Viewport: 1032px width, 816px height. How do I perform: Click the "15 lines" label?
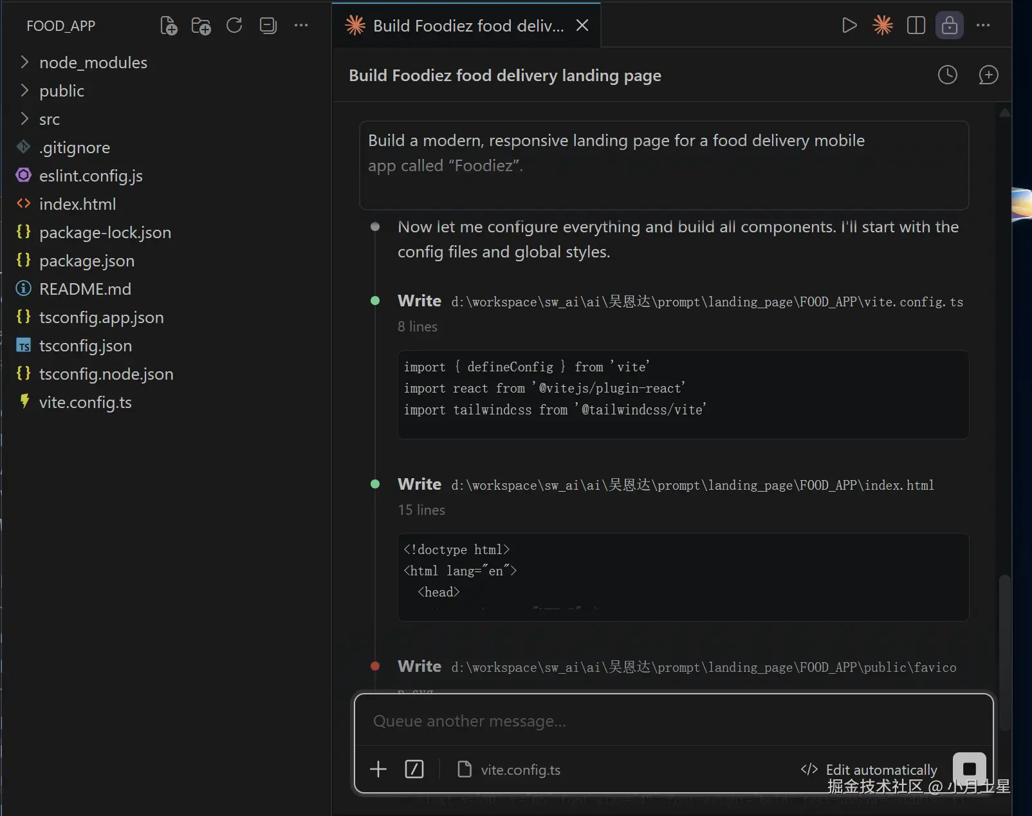tap(421, 510)
